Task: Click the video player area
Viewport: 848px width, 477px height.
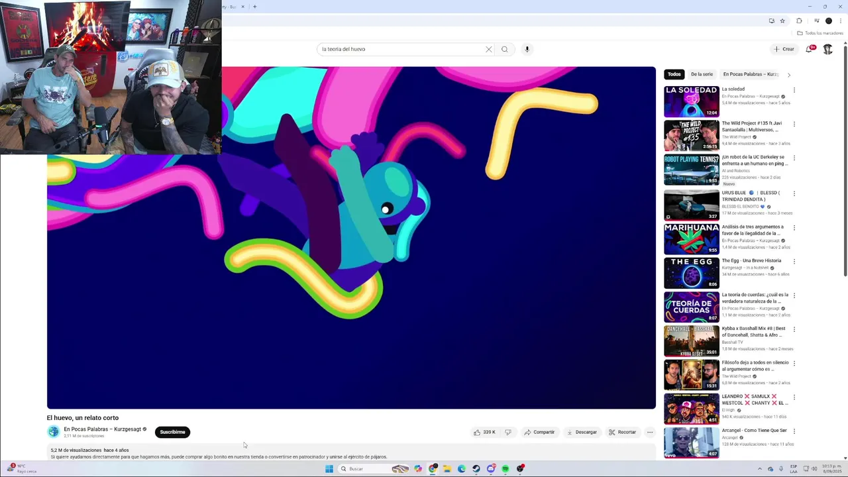Action: (x=351, y=237)
